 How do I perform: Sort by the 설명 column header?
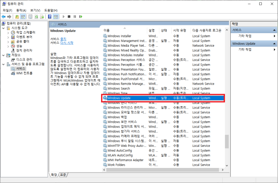click(153, 30)
